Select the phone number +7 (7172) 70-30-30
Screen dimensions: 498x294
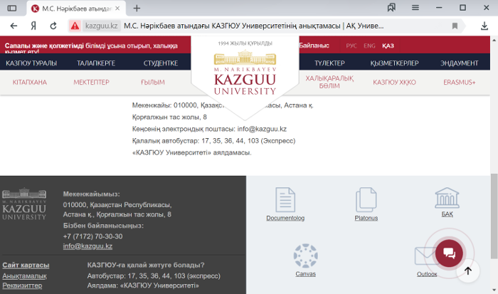pos(92,236)
